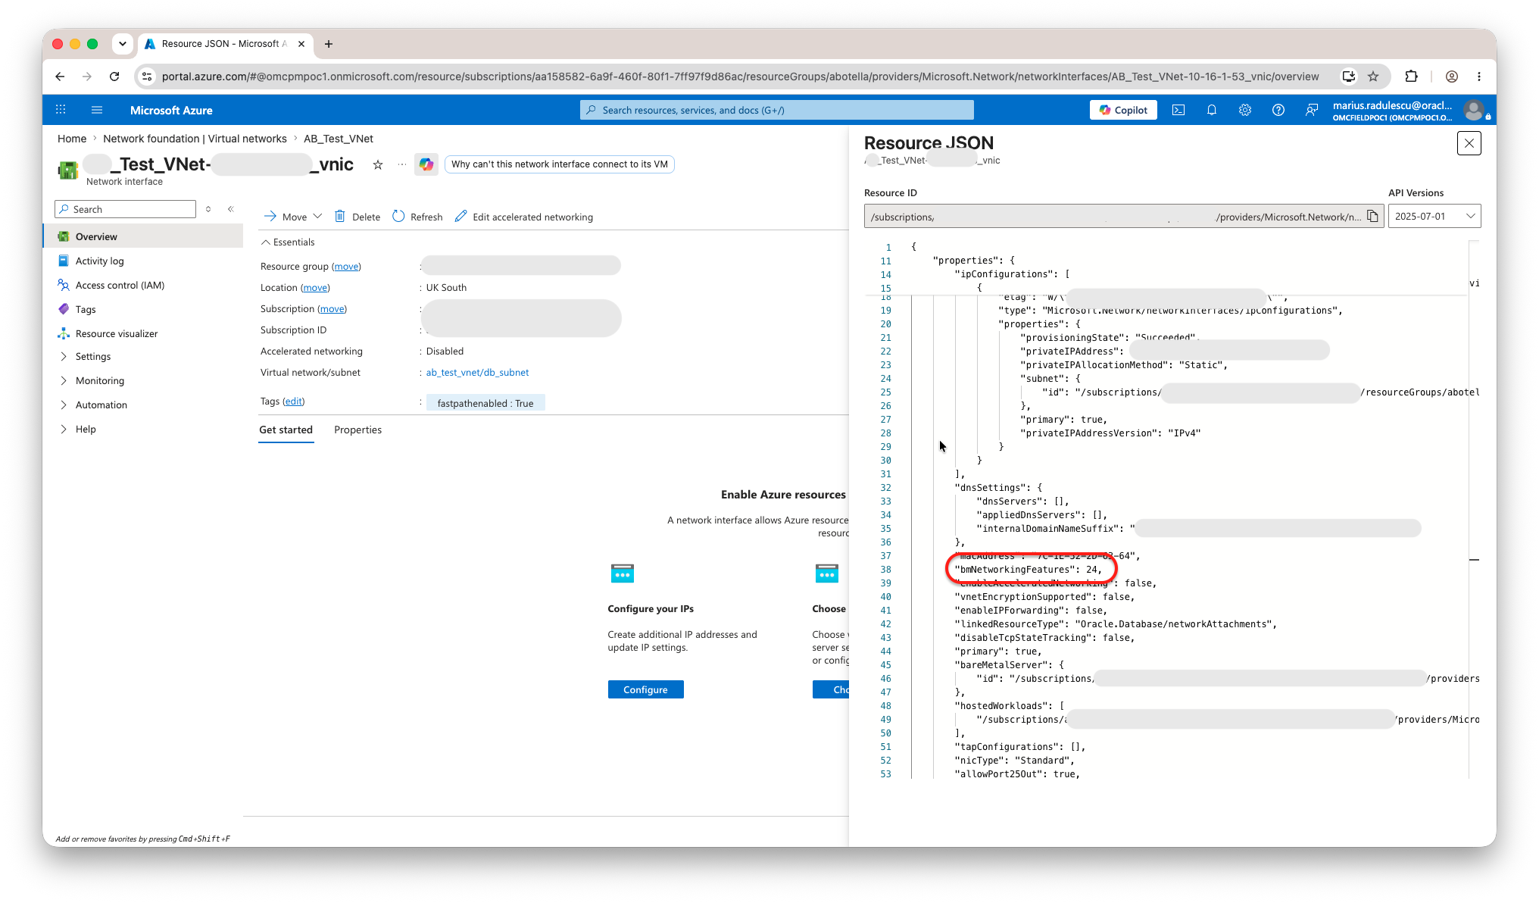This screenshot has width=1539, height=903.
Task: Click Home in the breadcrumb
Action: pyautogui.click(x=72, y=139)
